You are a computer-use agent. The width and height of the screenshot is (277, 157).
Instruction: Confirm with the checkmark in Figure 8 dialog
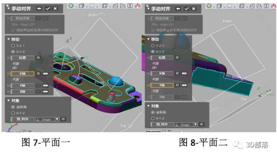[x=187, y=9]
